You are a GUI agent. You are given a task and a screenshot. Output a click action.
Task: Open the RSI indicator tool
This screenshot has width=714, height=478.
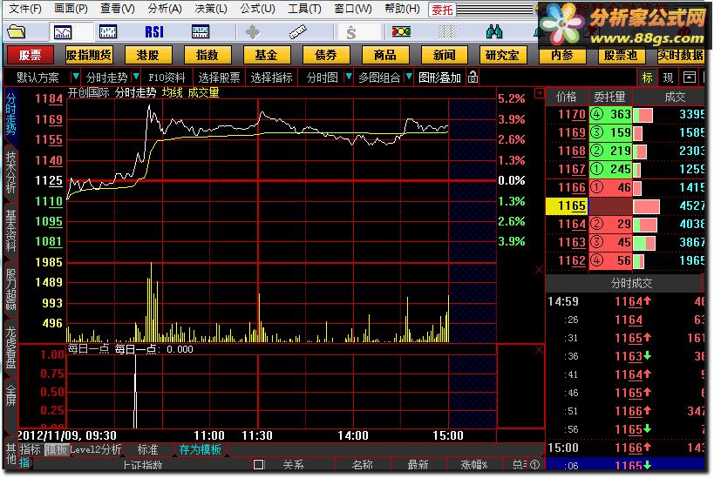154,32
